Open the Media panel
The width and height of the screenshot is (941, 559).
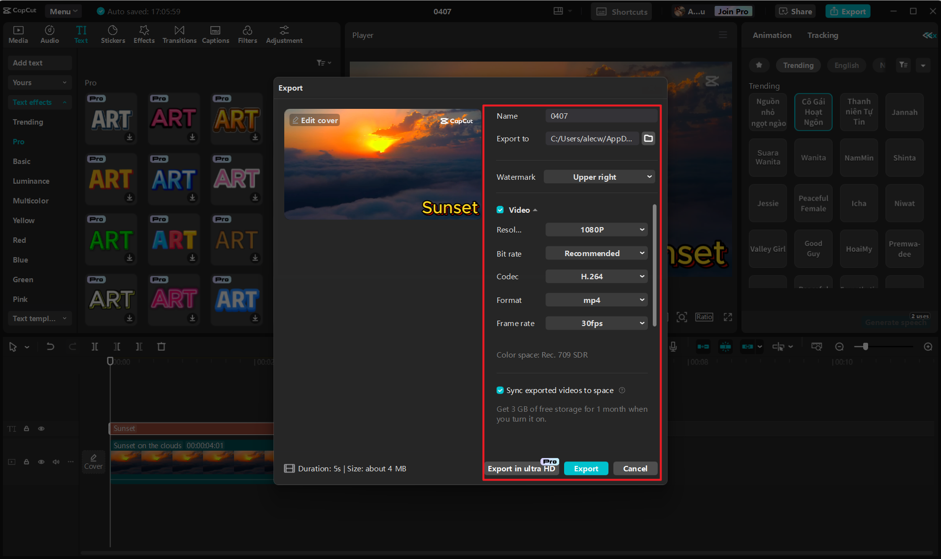pyautogui.click(x=18, y=34)
